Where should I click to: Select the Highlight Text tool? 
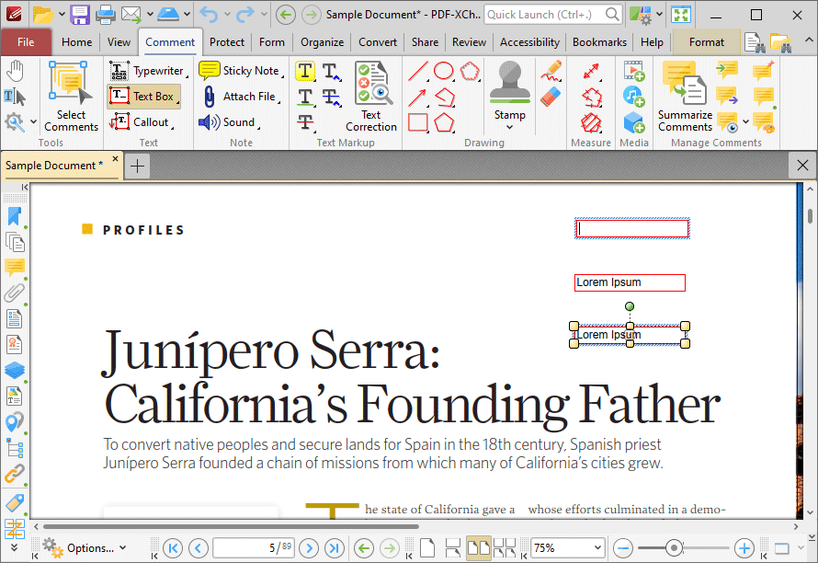(x=305, y=71)
